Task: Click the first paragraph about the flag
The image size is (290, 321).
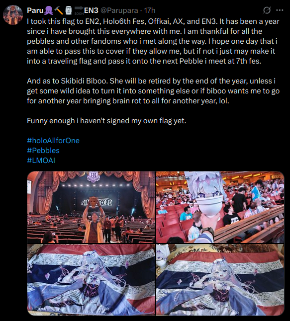Action: tap(153, 41)
